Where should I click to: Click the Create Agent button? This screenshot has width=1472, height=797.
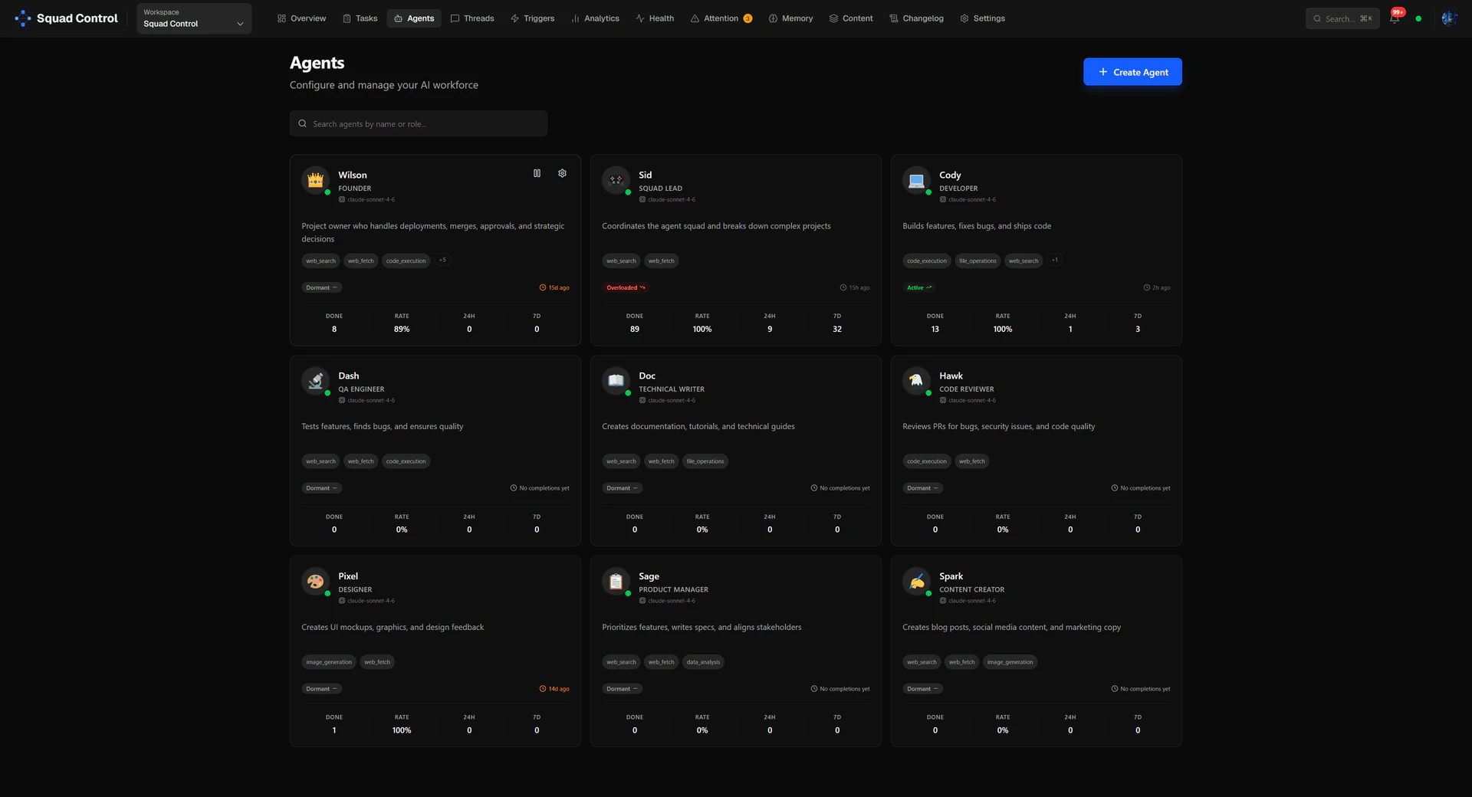(1132, 71)
